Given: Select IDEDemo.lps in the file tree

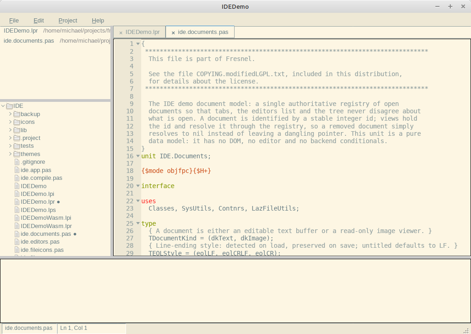Looking at the screenshot, I should click(x=38, y=210).
